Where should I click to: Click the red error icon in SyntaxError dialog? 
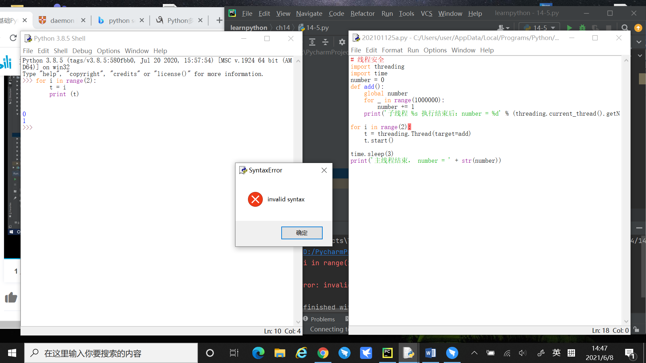point(255,199)
